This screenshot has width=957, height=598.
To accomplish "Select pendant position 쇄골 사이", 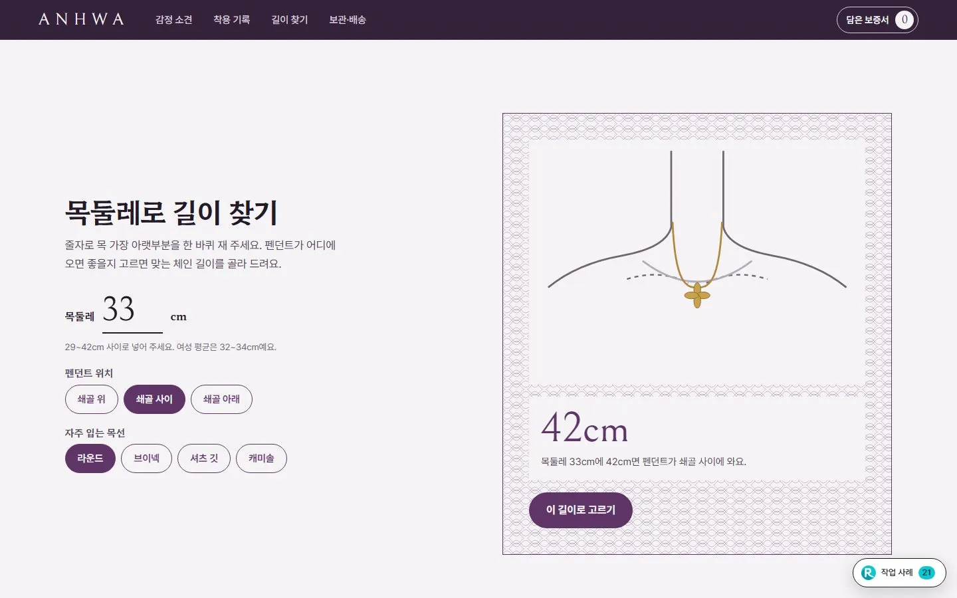I will tap(154, 399).
